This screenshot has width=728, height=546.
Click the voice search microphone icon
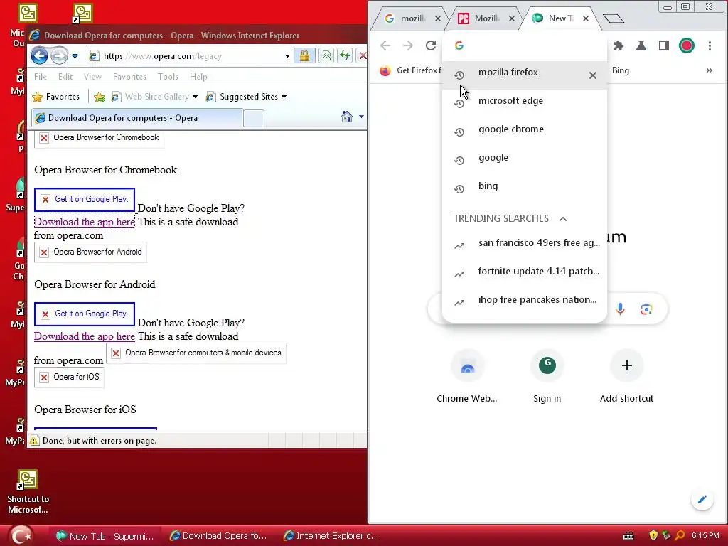point(620,309)
